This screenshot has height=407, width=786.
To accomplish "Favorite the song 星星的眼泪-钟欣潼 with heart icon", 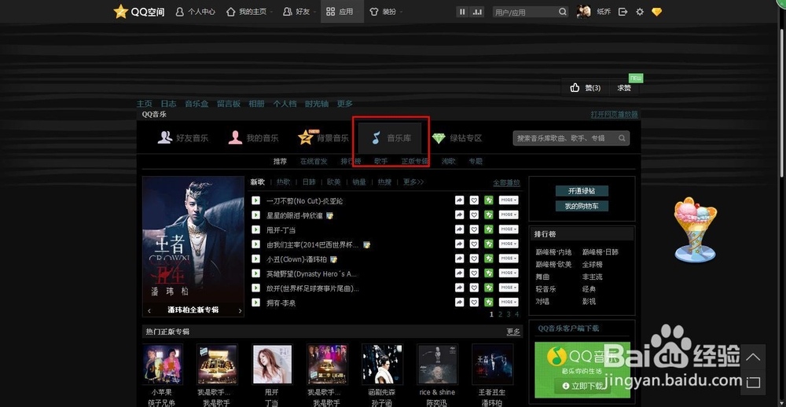I will [x=474, y=215].
